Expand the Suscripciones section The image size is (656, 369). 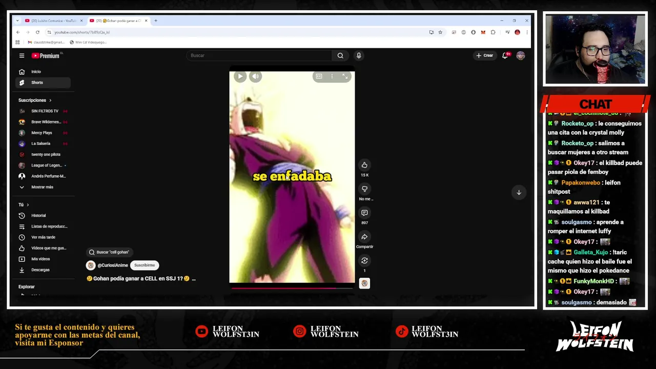[x=35, y=100]
